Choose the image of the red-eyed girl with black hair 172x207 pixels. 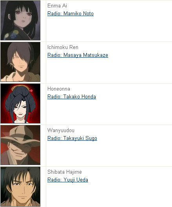pyautogui.click(x=20, y=20)
